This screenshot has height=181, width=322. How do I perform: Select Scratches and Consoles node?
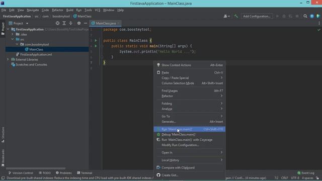29,65
